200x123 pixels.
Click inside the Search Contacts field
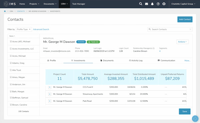coord(170,29)
